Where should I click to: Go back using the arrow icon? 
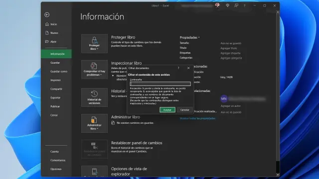point(47,14)
